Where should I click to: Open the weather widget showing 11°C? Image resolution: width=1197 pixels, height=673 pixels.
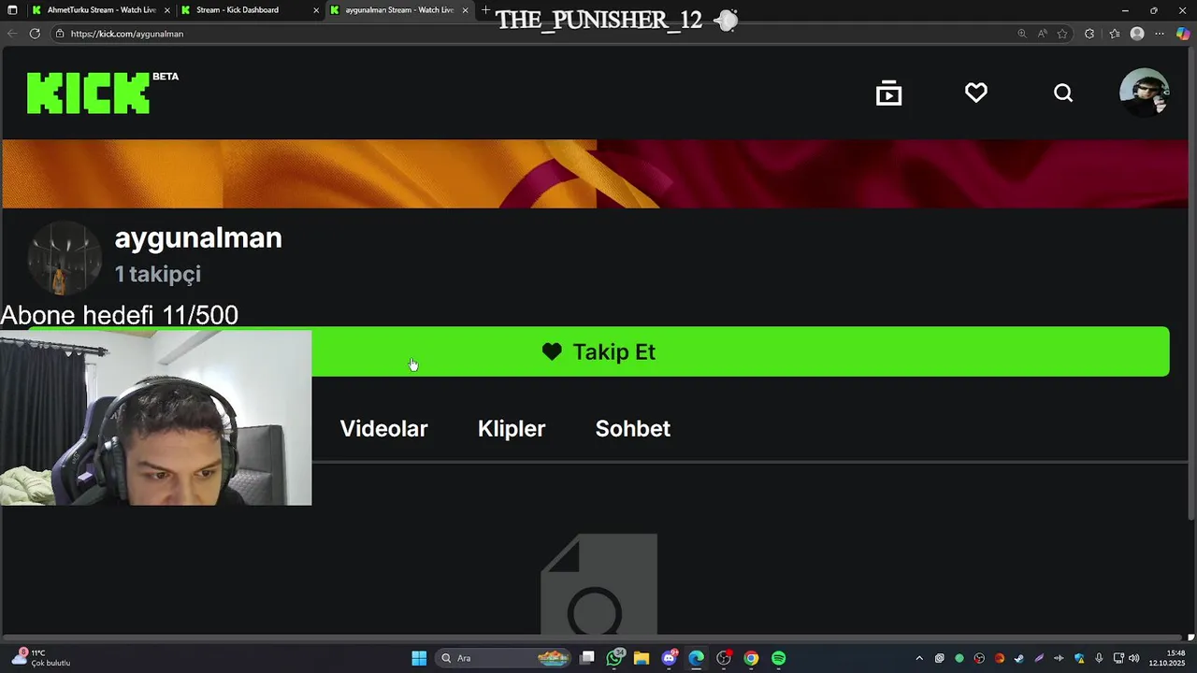pos(42,658)
